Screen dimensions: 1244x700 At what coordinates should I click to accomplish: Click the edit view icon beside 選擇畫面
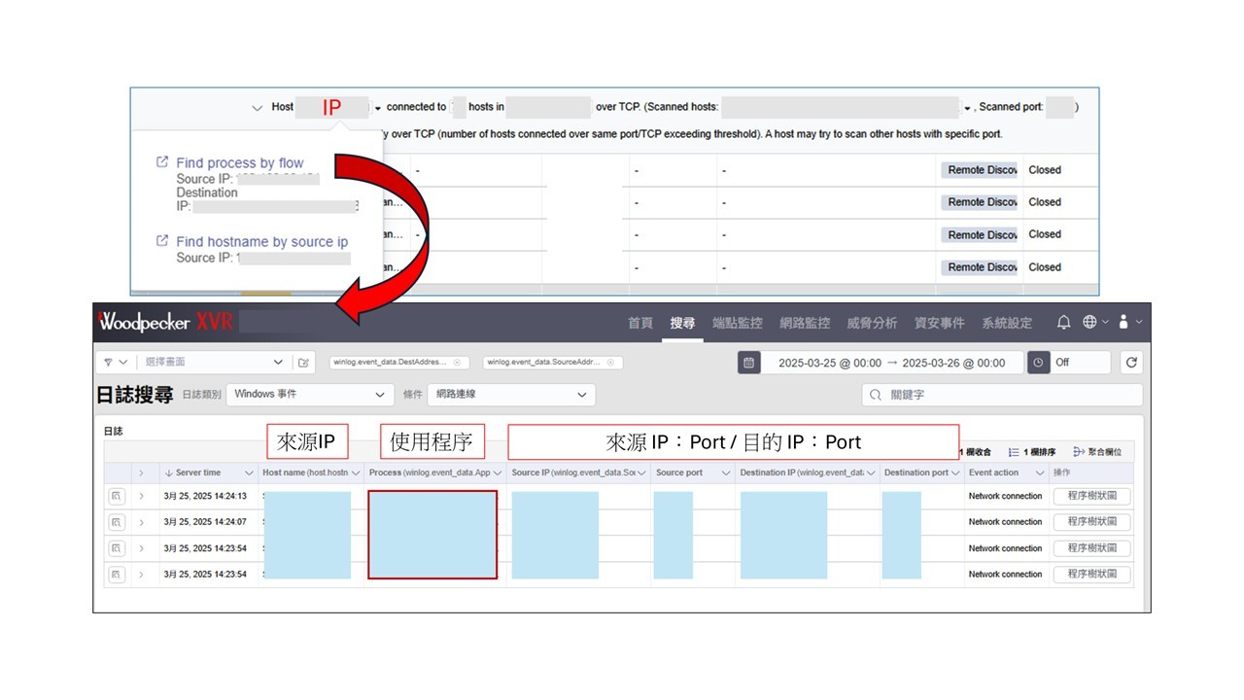tap(304, 363)
